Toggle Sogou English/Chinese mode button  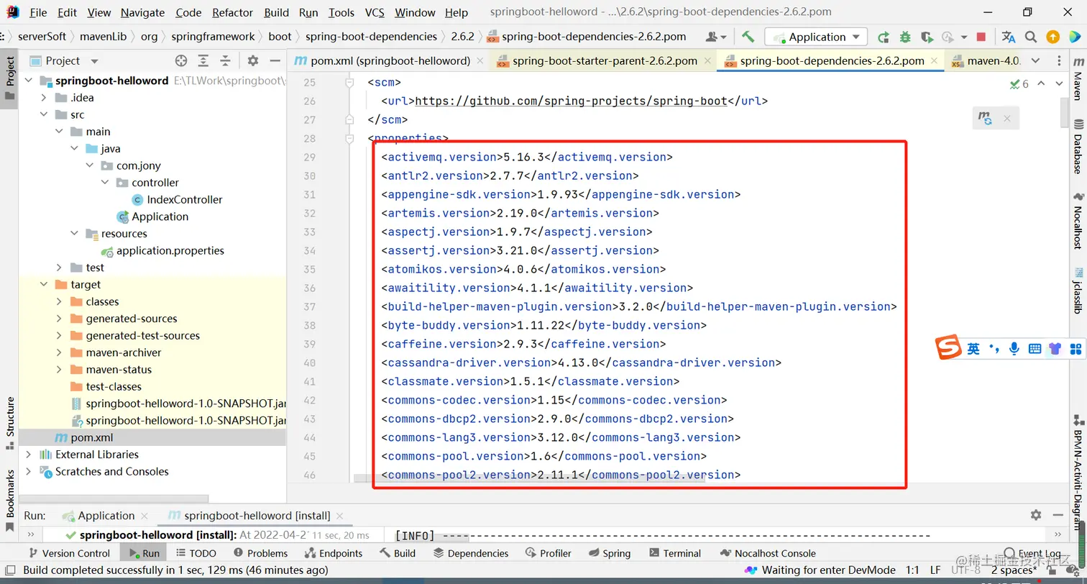973,349
